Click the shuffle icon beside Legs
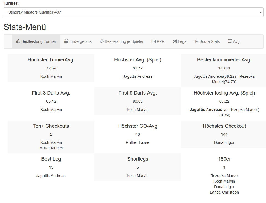The image size is (266, 203). coord(175,41)
